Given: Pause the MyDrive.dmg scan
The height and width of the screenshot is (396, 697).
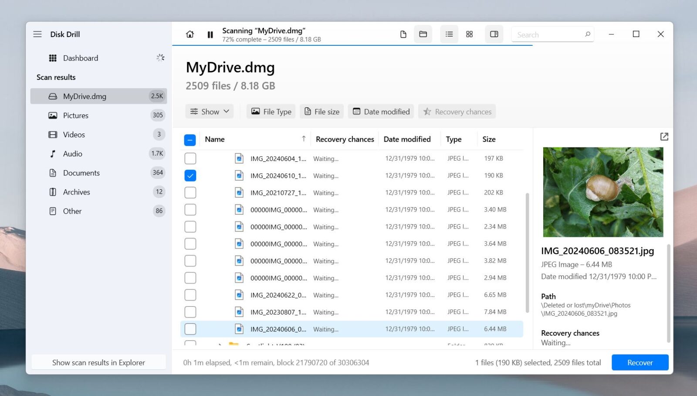Looking at the screenshot, I should (210, 34).
